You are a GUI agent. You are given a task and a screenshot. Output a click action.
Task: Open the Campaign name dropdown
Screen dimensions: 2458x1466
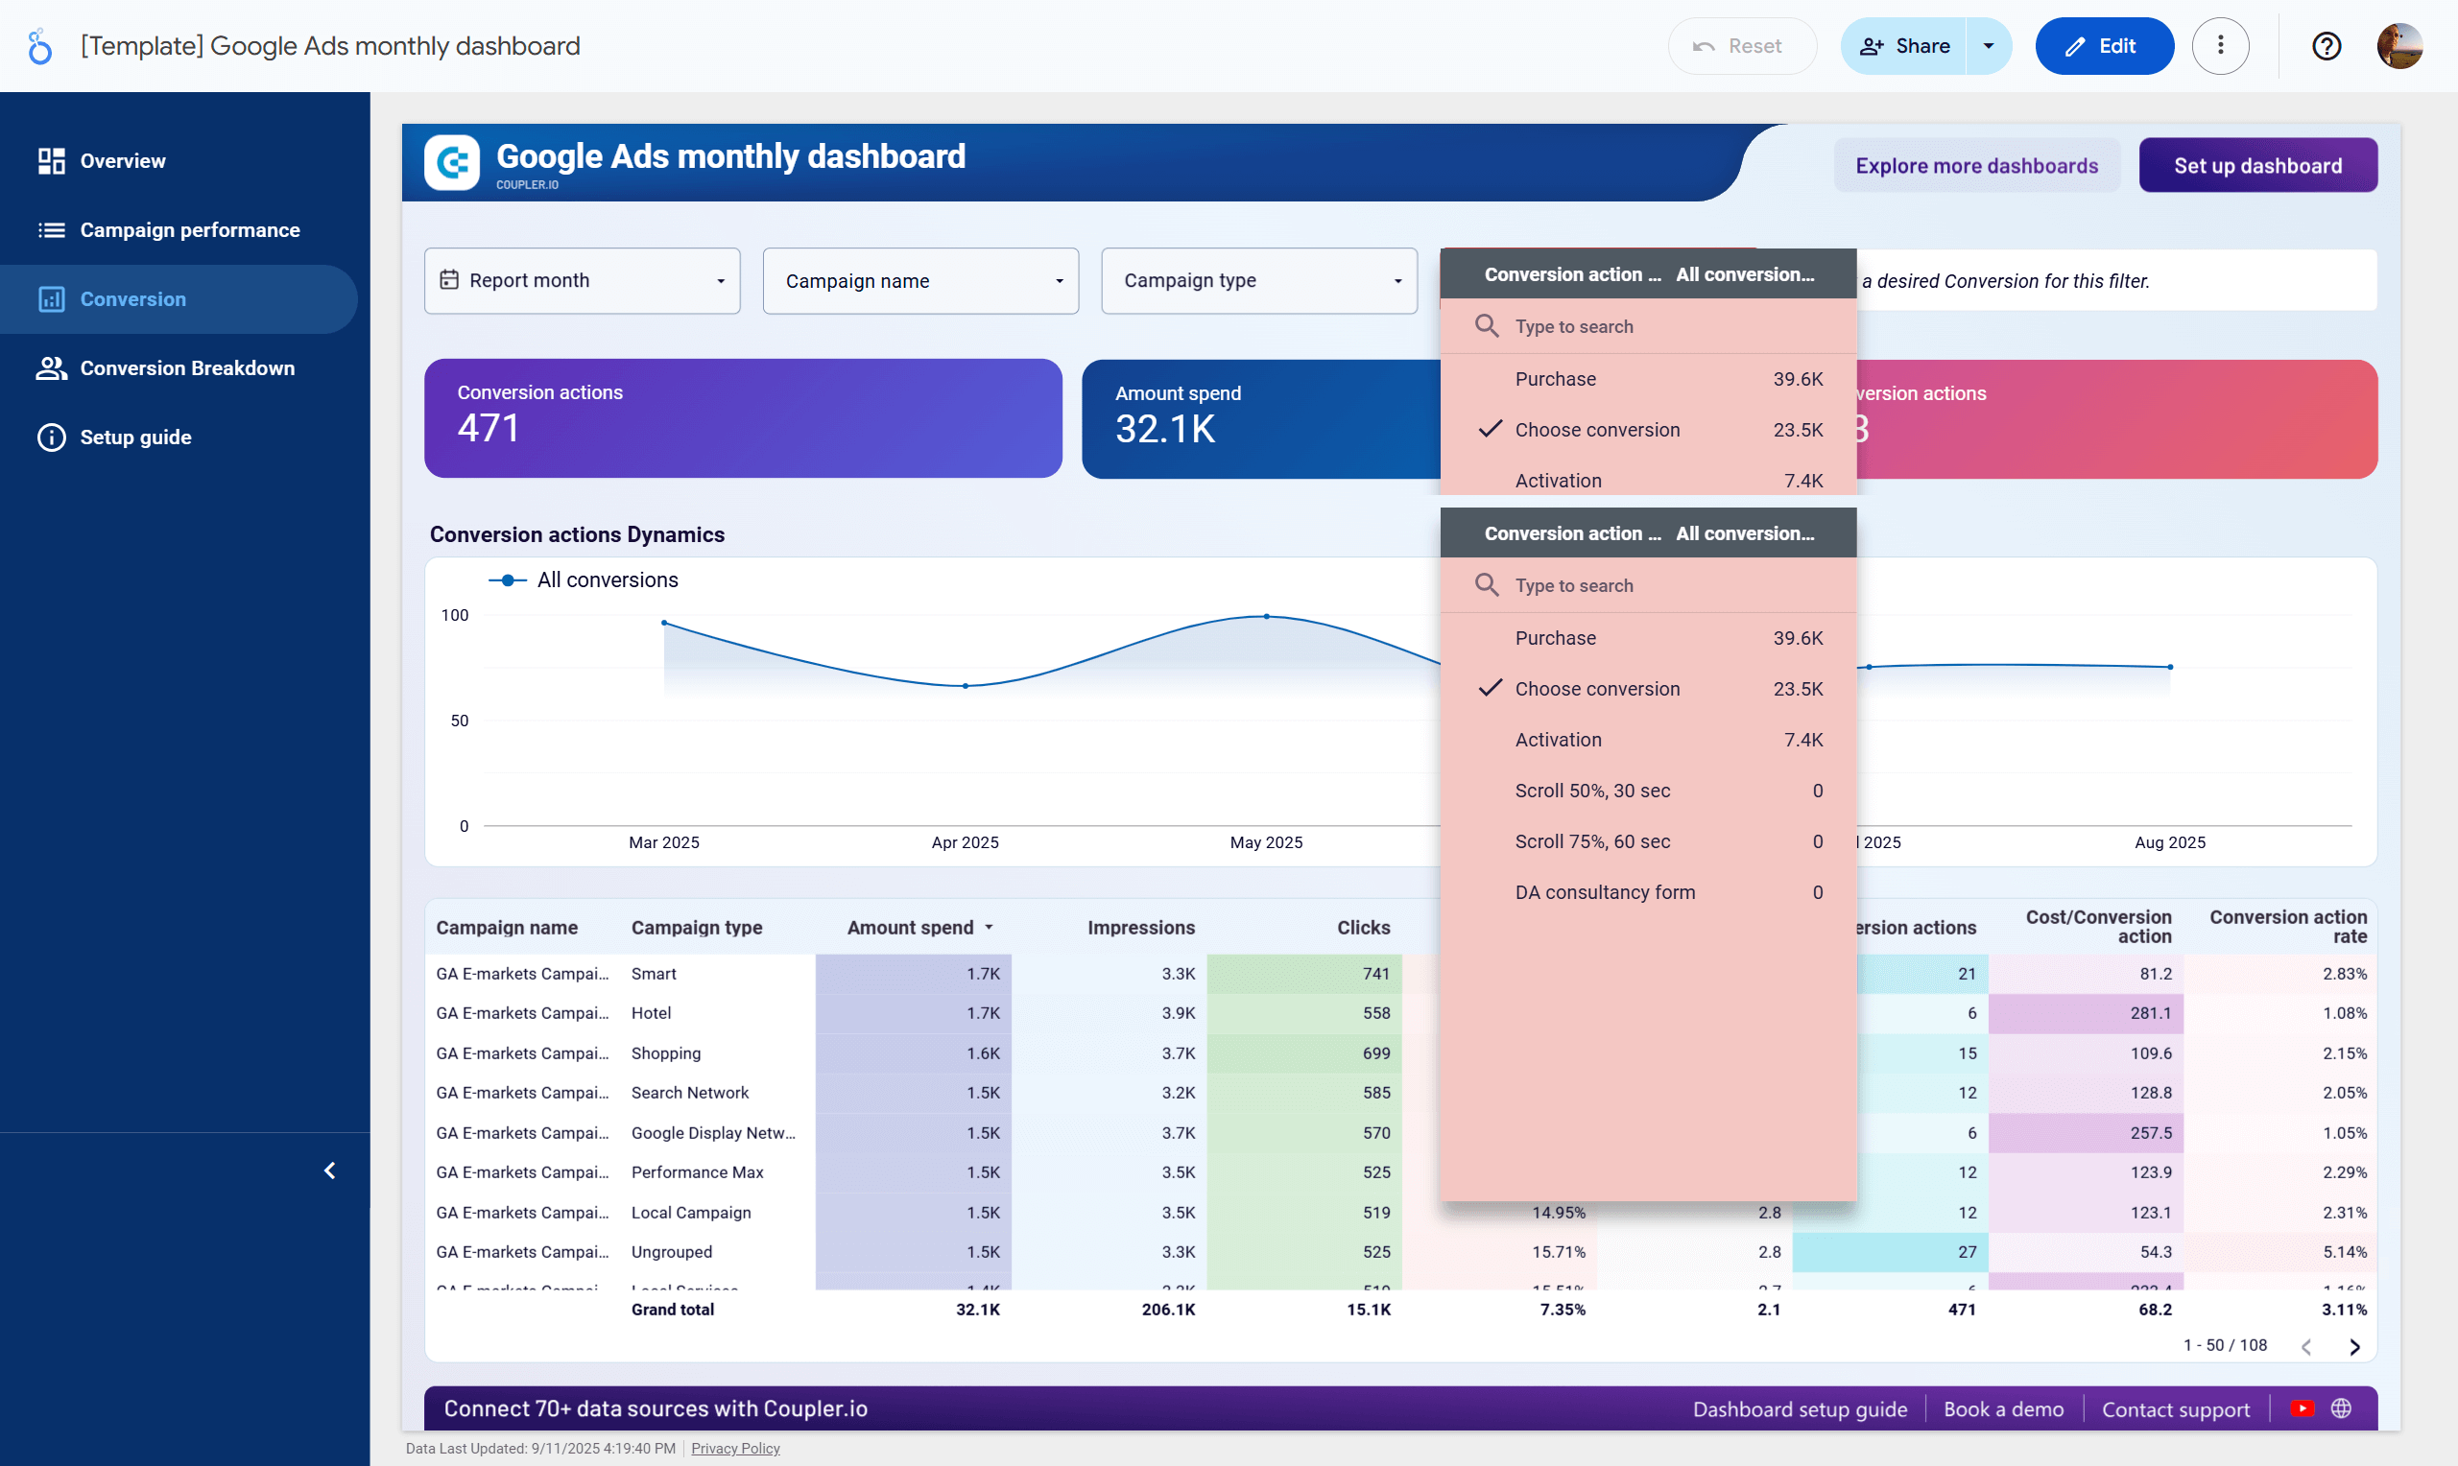pos(920,280)
